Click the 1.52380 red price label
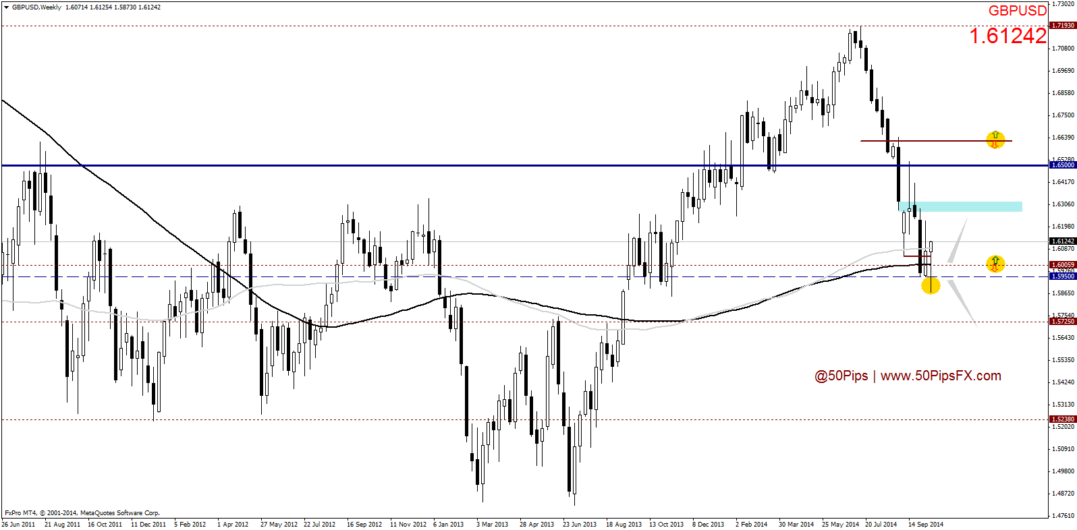Image resolution: width=1077 pixels, height=530 pixels. click(x=1063, y=419)
